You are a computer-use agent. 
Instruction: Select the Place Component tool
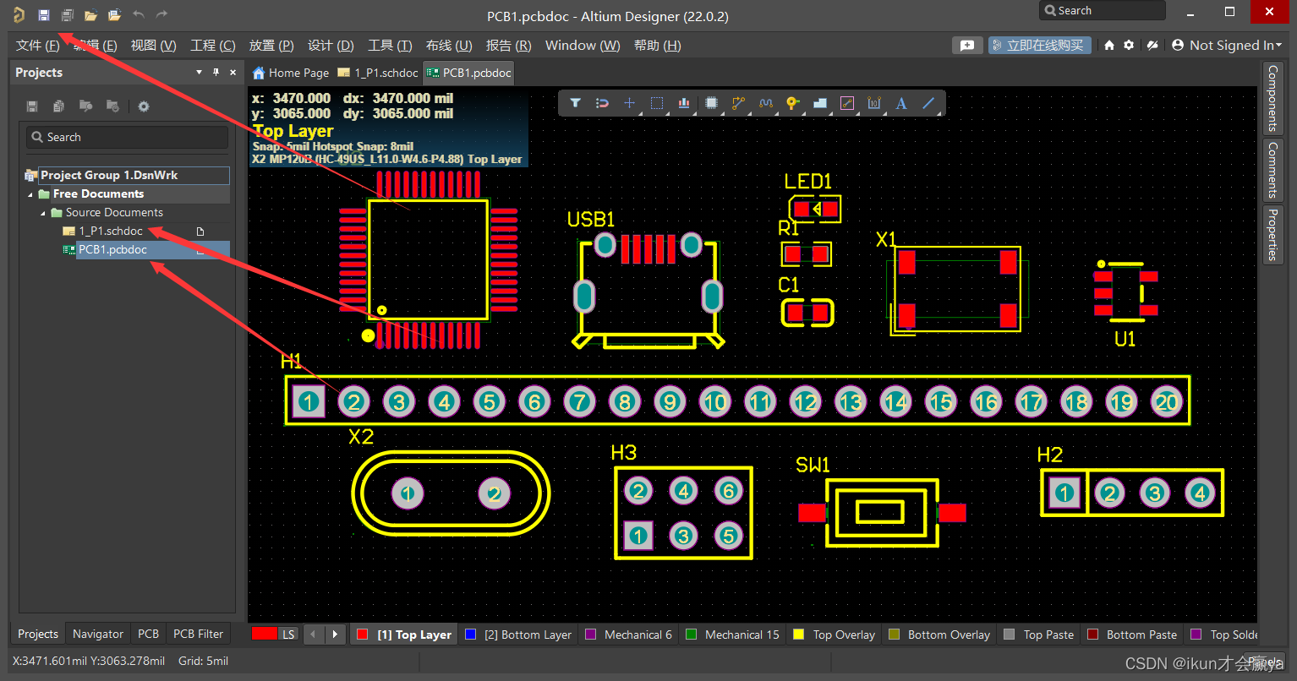coord(711,102)
